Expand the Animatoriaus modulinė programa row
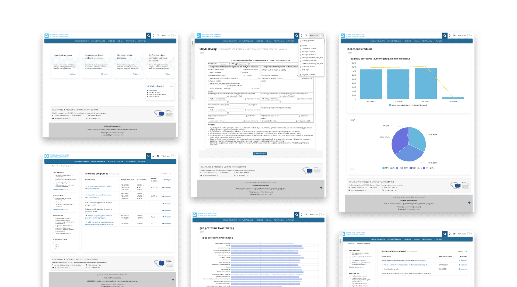 [86, 186]
